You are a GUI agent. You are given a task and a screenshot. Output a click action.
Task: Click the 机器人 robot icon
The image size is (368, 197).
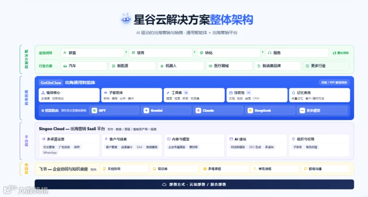tap(162, 66)
